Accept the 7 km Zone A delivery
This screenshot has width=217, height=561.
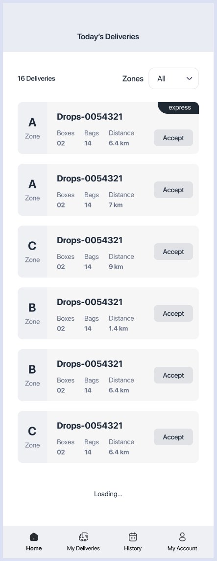(x=173, y=190)
